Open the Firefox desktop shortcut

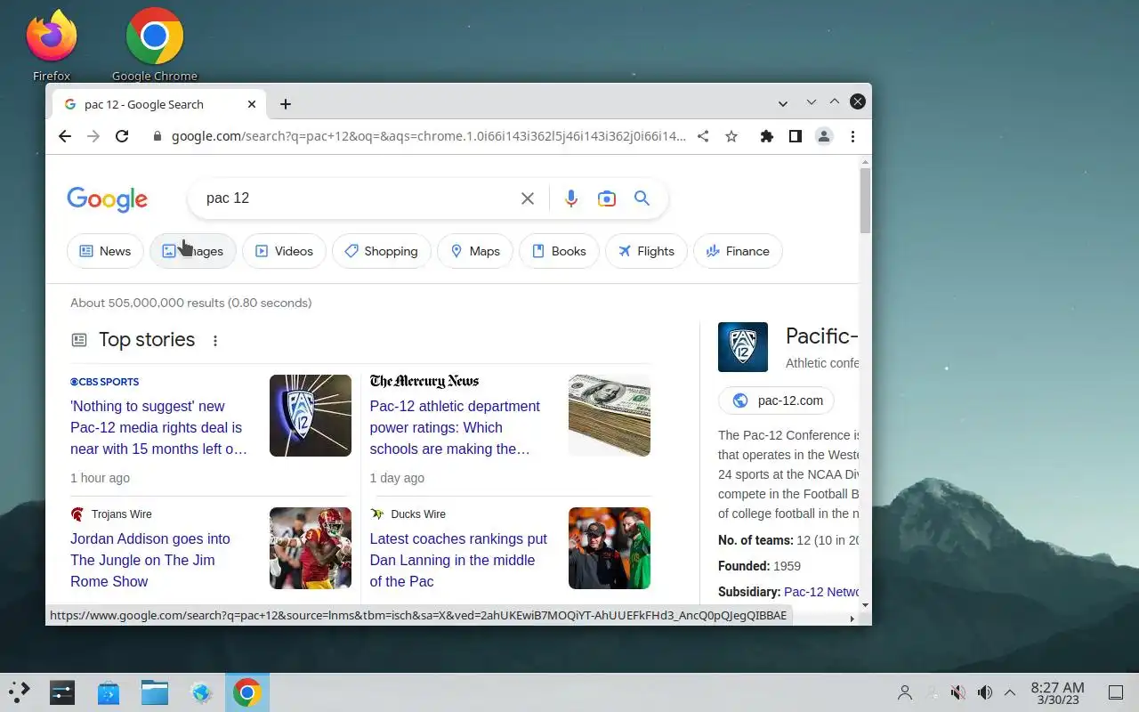pyautogui.click(x=52, y=44)
